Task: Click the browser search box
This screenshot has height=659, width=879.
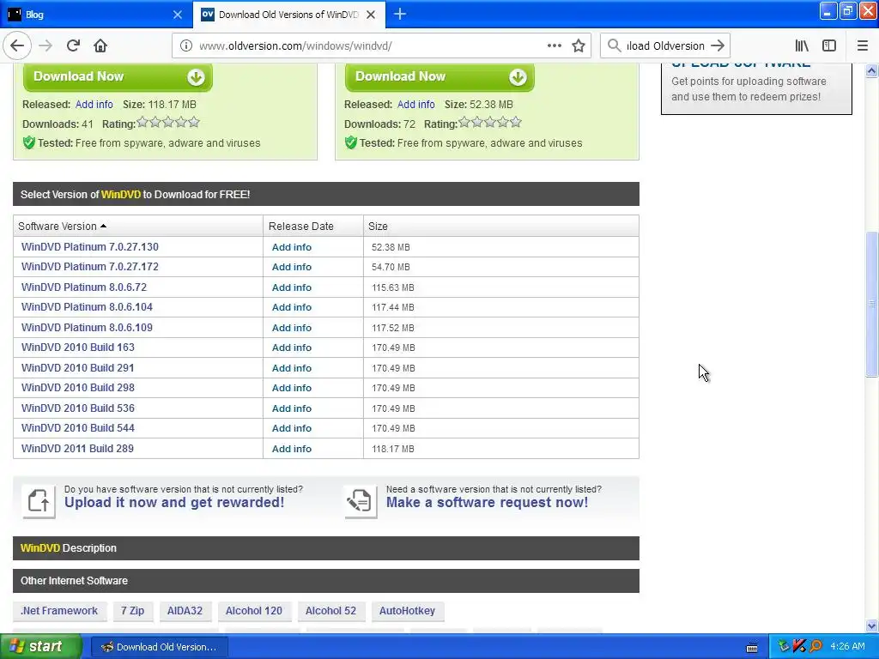Action: 665,46
